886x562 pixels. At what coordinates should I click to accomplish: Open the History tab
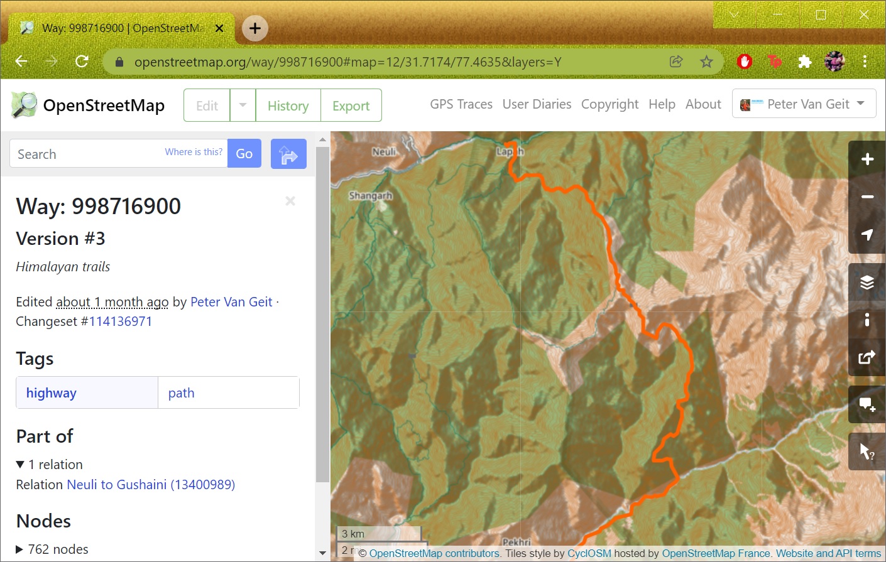click(x=288, y=105)
